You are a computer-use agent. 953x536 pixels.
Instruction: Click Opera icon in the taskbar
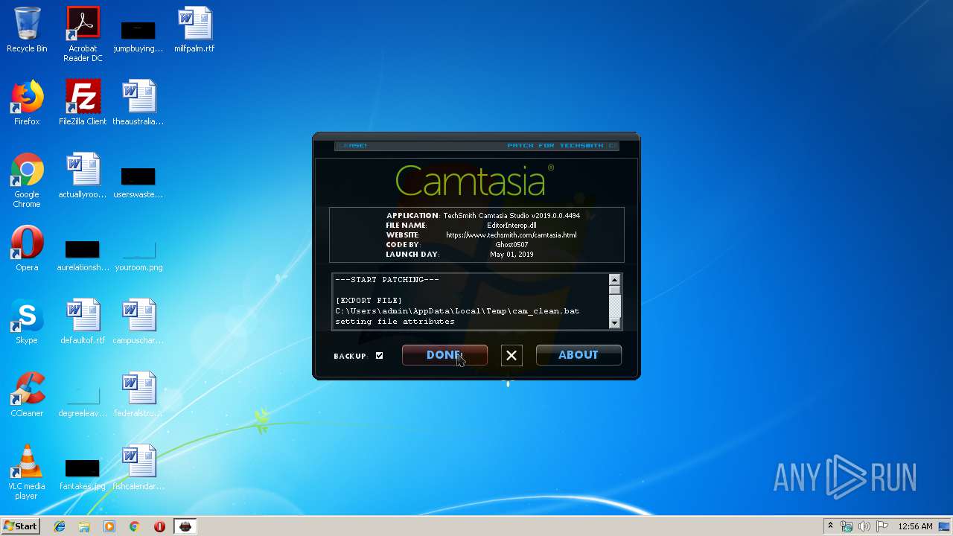click(x=159, y=526)
